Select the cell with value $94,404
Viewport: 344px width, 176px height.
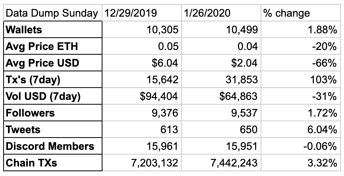142,96
